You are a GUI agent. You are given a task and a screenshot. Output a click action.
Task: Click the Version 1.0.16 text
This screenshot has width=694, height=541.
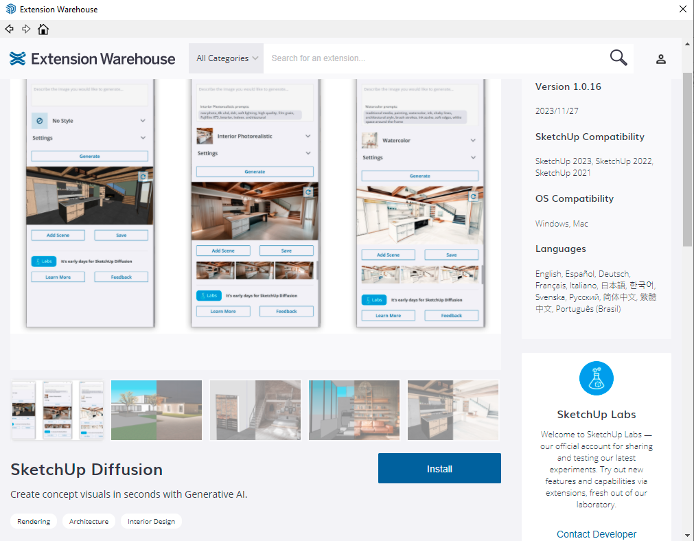[x=568, y=87]
